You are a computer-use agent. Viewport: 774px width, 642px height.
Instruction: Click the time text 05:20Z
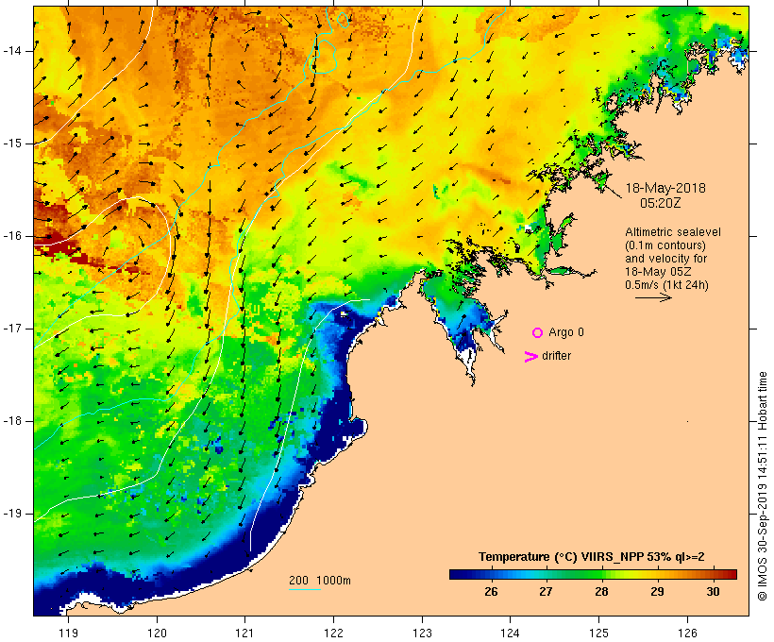661,203
